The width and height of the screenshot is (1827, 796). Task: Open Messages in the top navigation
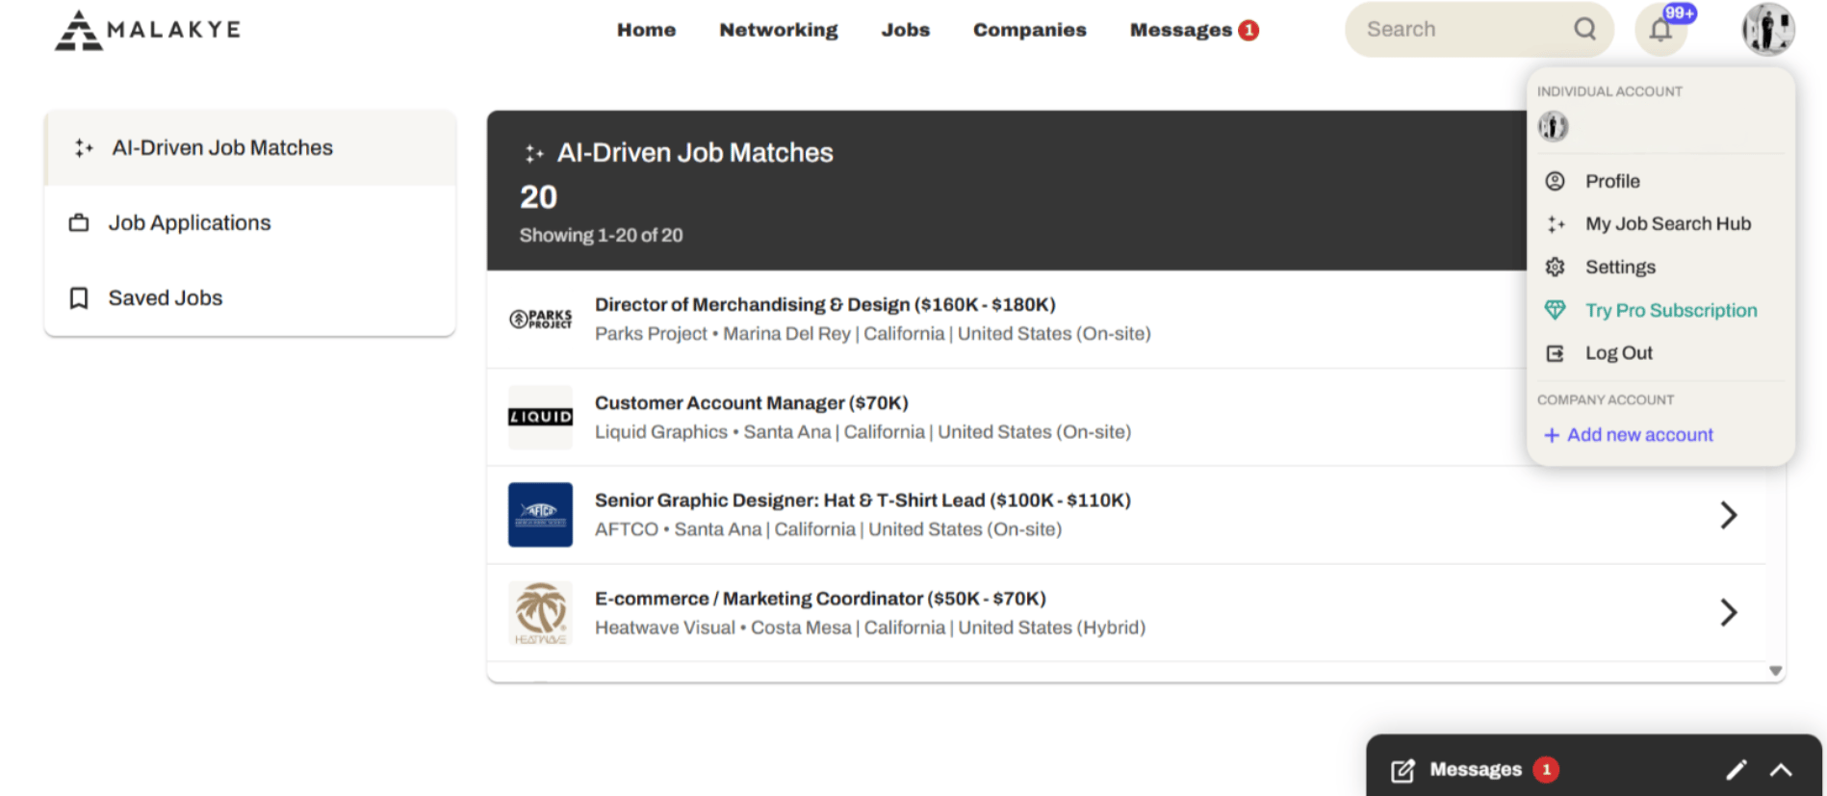click(1181, 30)
